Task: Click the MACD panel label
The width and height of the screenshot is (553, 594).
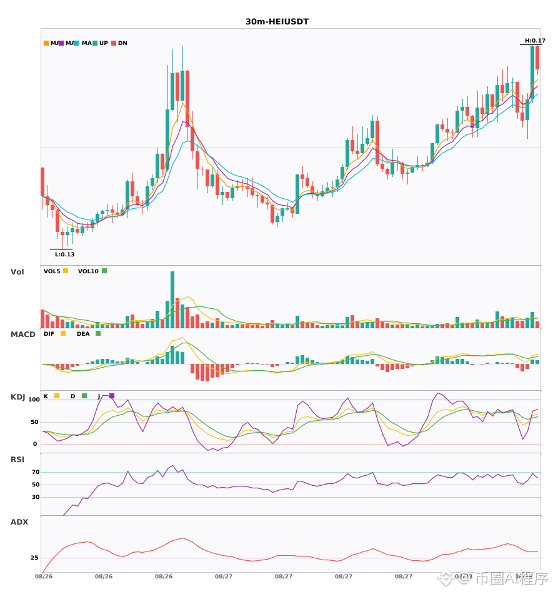Action: (22, 335)
